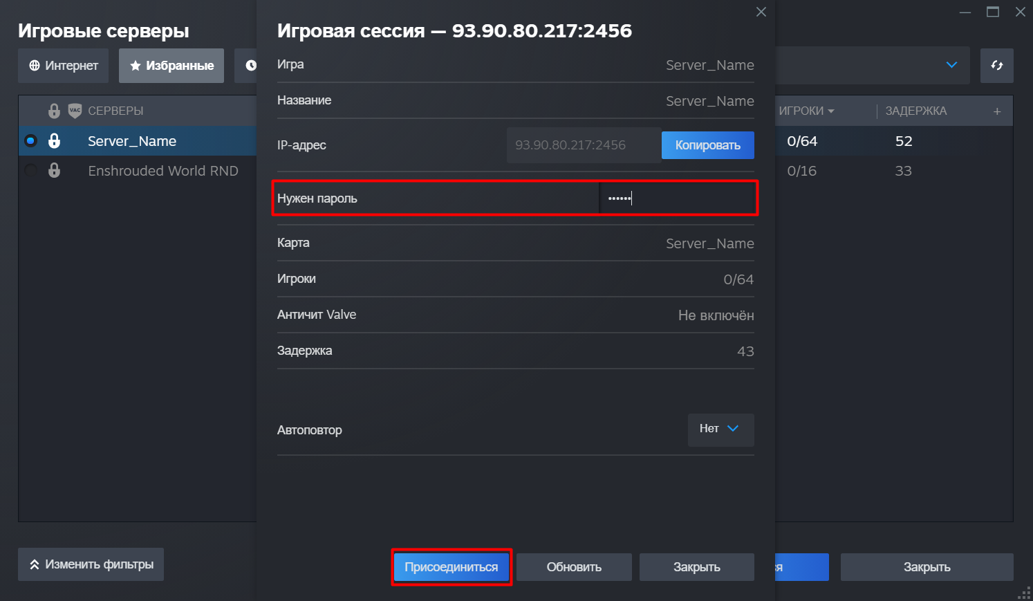1033x601 pixels.
Task: Open the Автоповтор dropdown set to Нет
Action: click(x=721, y=429)
